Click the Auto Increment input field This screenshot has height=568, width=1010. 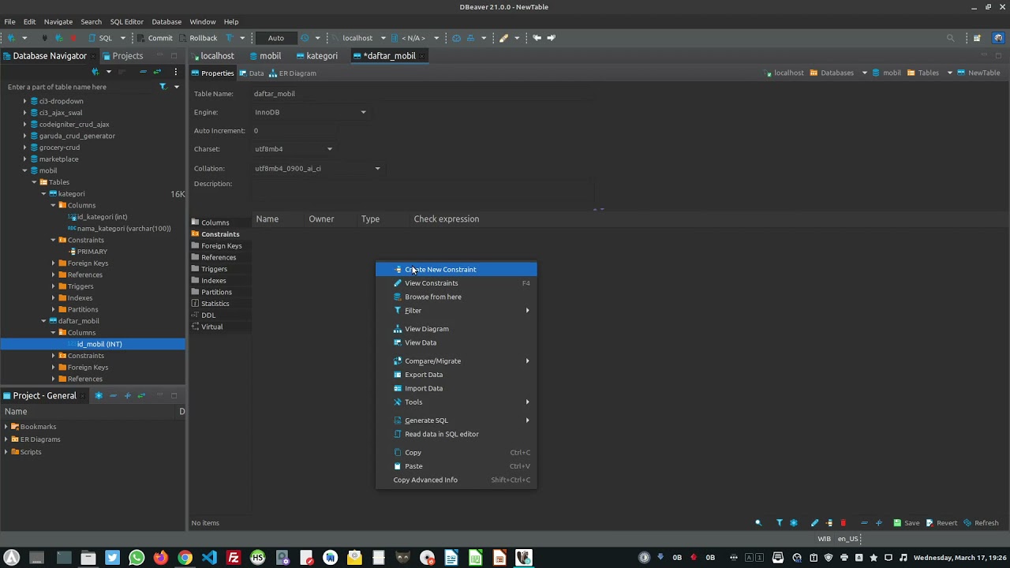(x=296, y=130)
